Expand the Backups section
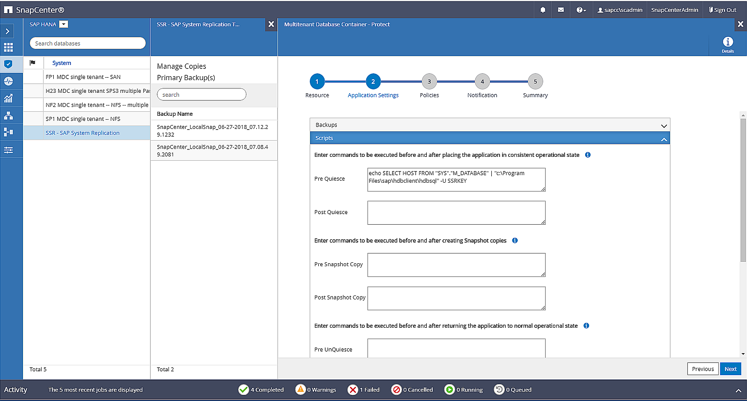 tap(663, 126)
